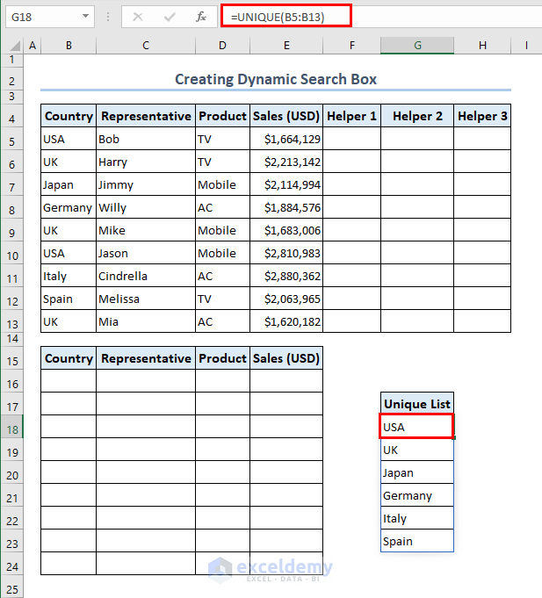Select column D header

tap(222, 46)
